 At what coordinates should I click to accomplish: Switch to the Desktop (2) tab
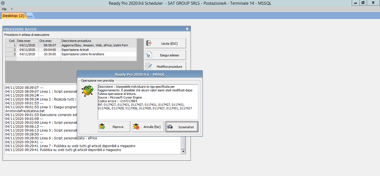coord(14,16)
